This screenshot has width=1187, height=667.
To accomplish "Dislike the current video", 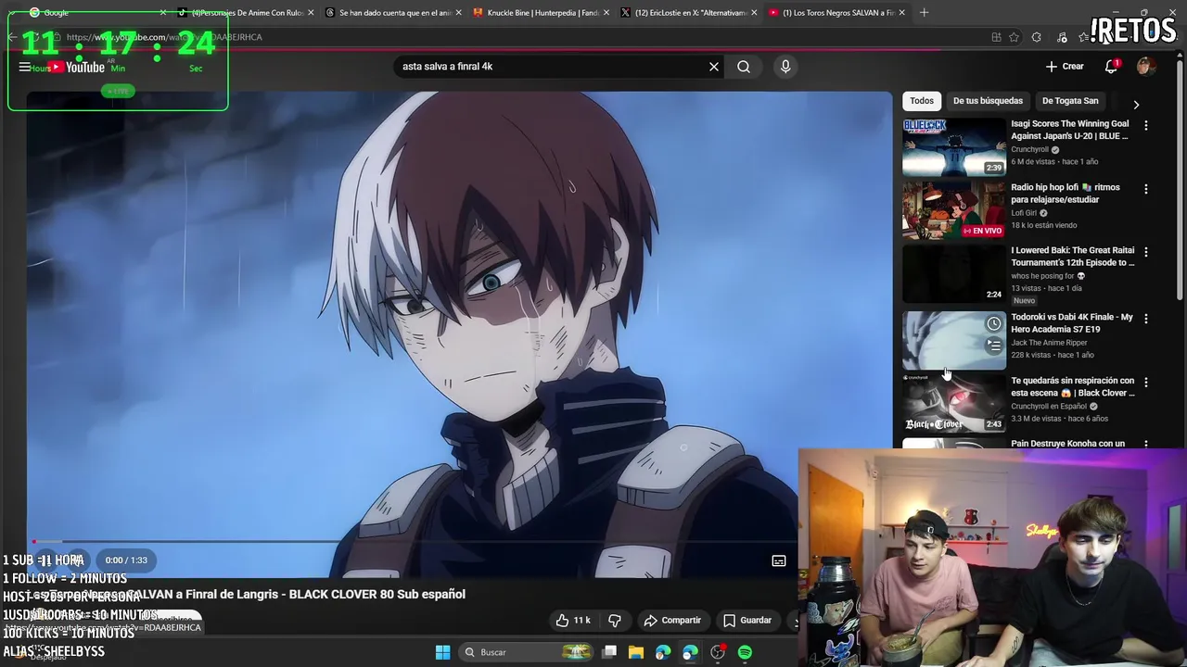I will point(614,621).
